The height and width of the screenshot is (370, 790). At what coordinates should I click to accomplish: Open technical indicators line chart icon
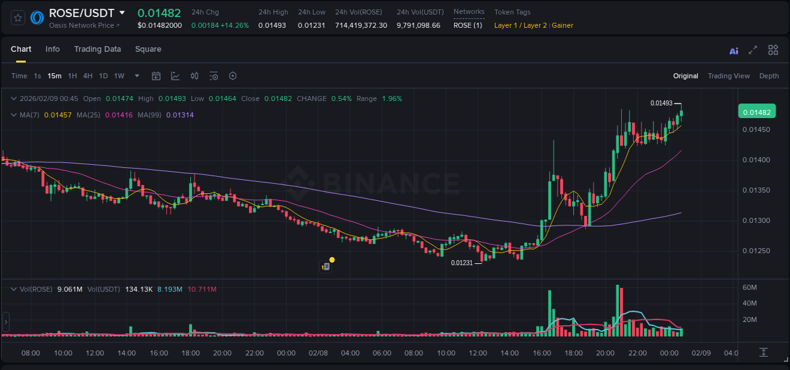click(175, 76)
